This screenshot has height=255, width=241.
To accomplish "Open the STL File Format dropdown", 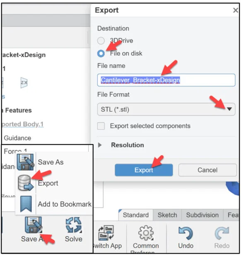I will tap(166, 109).
